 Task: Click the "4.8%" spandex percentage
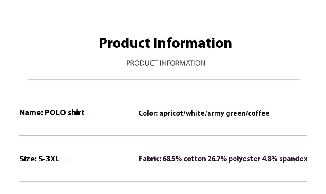[270, 159]
